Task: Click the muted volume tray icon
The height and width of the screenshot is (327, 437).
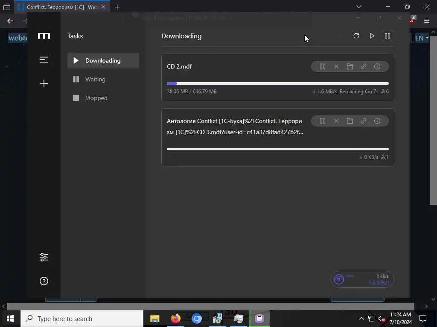Action: [x=382, y=319]
